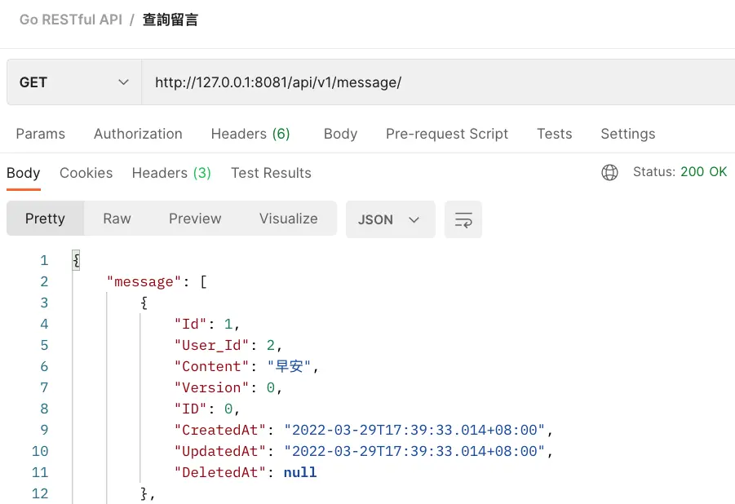Click the globe network icon beside Status
The image size is (735, 504).
coord(609,172)
